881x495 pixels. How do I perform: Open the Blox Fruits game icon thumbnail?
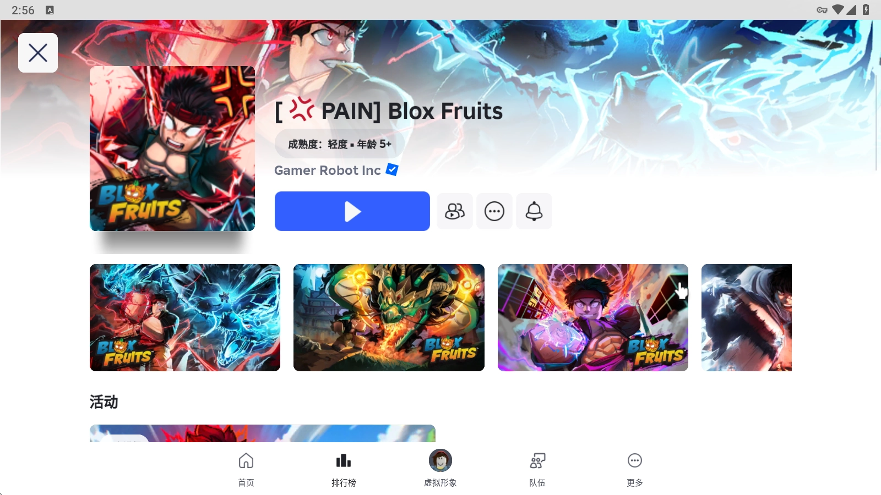click(x=172, y=148)
